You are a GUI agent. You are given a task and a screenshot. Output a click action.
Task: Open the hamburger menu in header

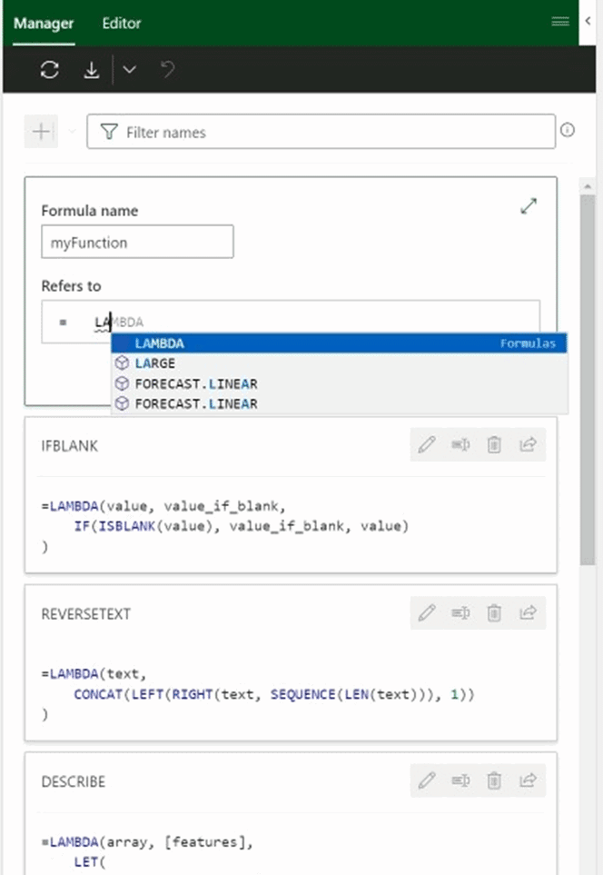[x=560, y=22]
